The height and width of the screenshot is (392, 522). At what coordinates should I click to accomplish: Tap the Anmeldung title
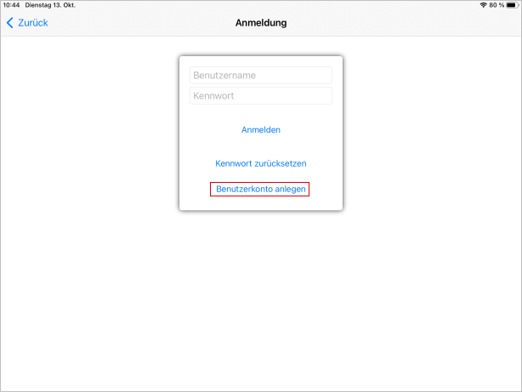[261, 23]
